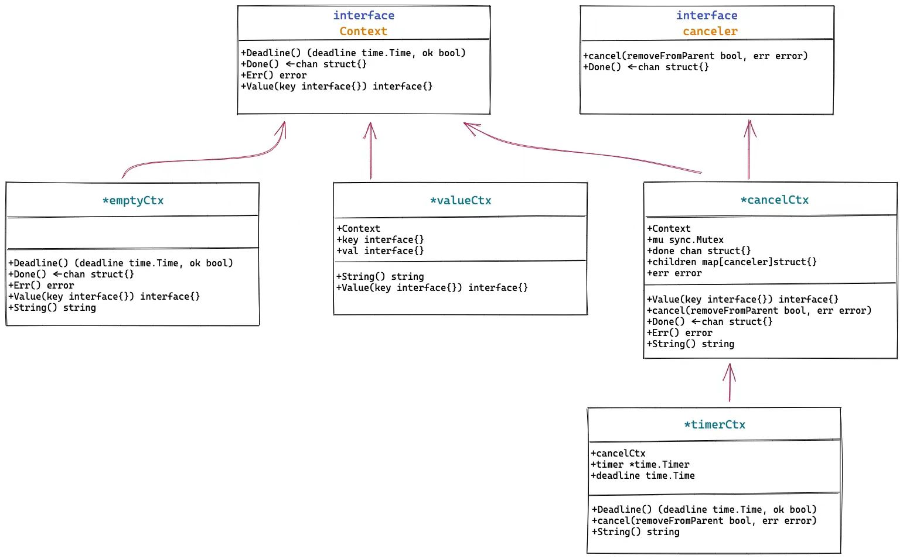Choose the "+mu sync.Mutex" field
Screen dimensions: 903x559
686,239
